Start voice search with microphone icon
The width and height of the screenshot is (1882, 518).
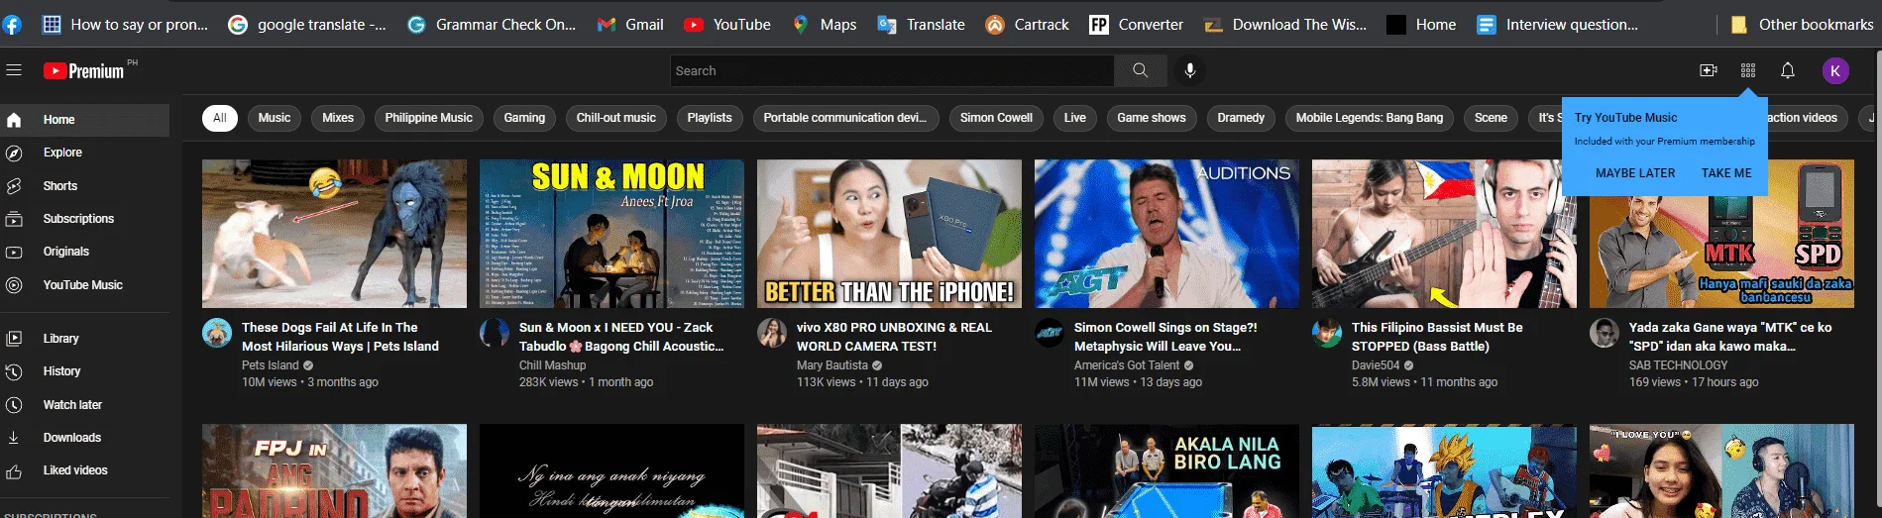1190,70
